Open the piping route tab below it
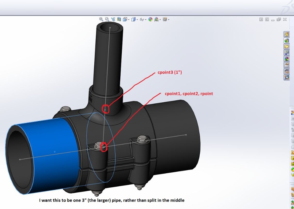294x209 pixels. click(x=287, y=77)
